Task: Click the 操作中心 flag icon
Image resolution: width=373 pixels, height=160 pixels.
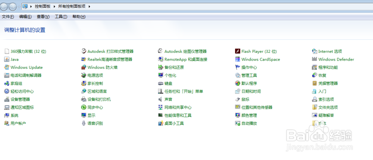Action: tap(237, 67)
